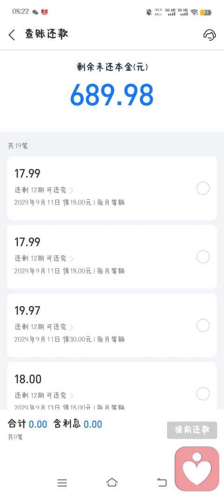This screenshot has width=224, height=496.
Task: Expand 18.00 loan's 还剩12期可还完 chevron
Action: (x=71, y=395)
